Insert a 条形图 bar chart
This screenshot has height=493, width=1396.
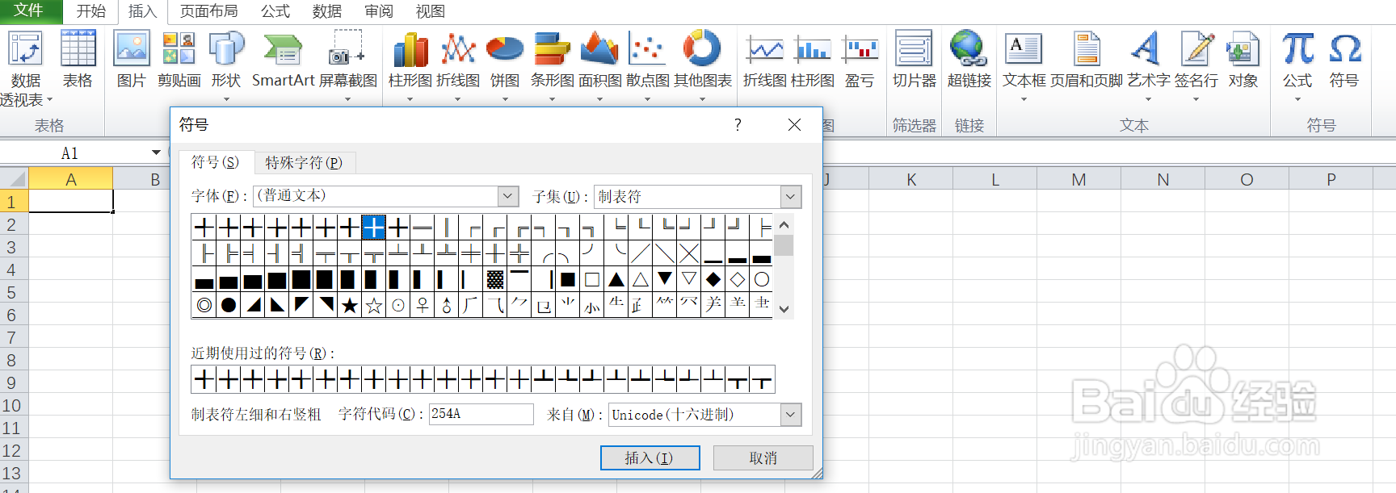pos(553,65)
